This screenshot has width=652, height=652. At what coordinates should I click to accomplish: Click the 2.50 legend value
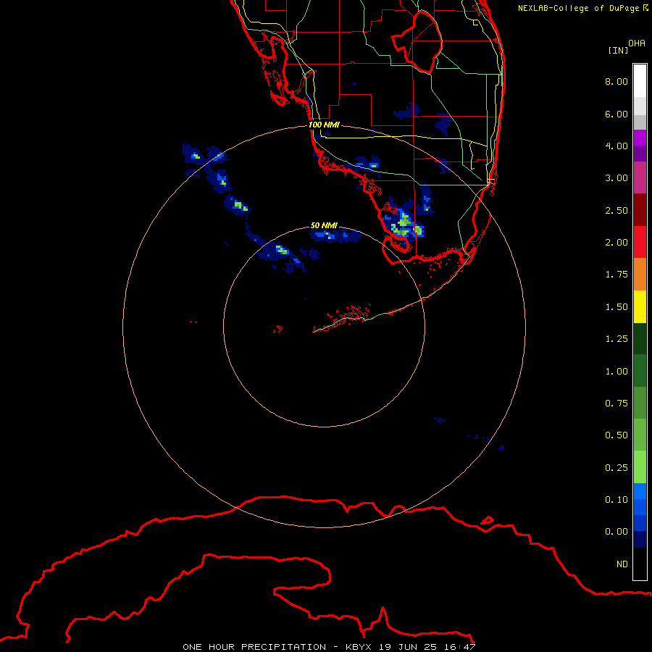[617, 210]
